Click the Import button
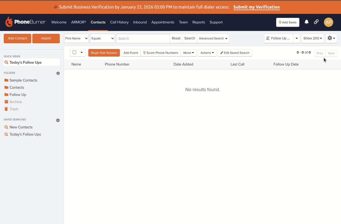 [46, 38]
